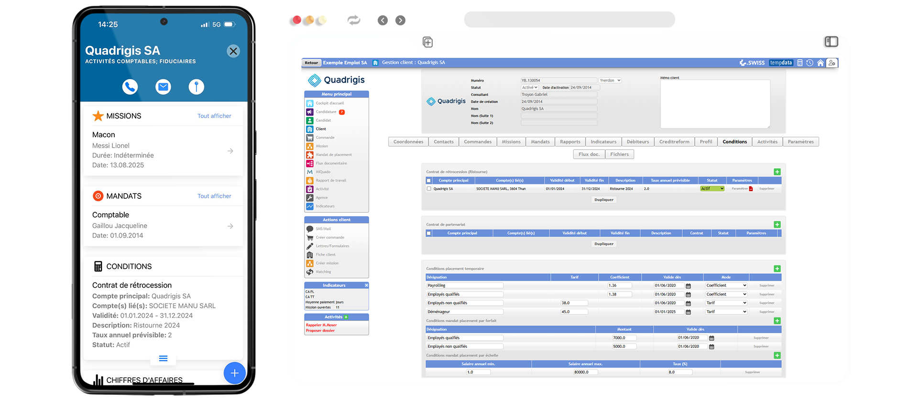Click Dupliquer under Contrat de rétrocession
This screenshot has width=918, height=401.
(x=604, y=200)
